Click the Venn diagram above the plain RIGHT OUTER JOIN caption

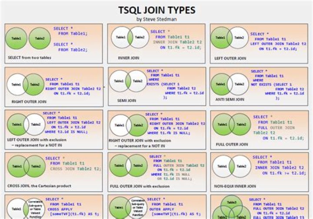25,84
